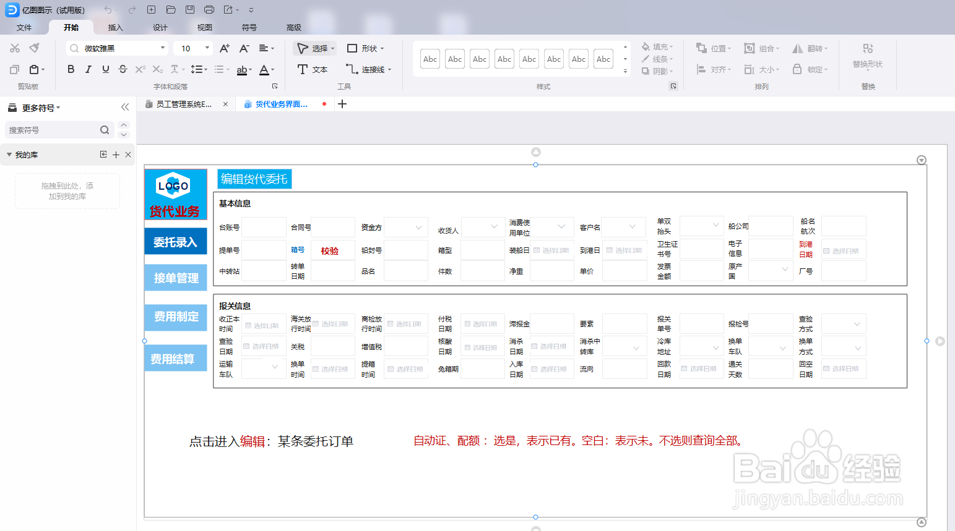The width and height of the screenshot is (955, 531).
Task: Click the Copy icon in clipboard group
Action: [15, 69]
